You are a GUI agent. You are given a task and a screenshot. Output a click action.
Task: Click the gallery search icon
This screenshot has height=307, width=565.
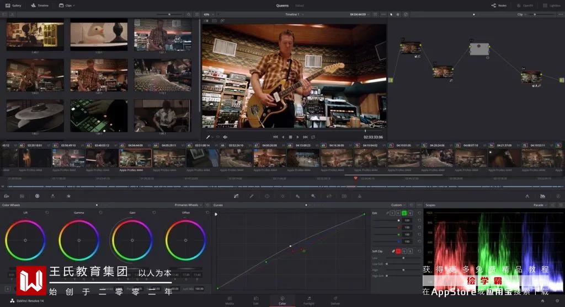pos(189,14)
